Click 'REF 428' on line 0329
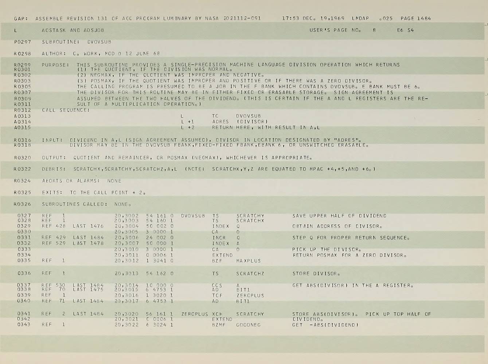Screen dimensions: 488x364 tap(54, 226)
